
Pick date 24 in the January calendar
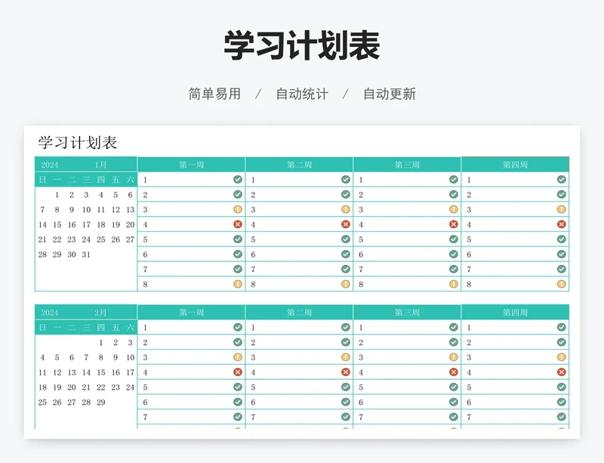pos(86,239)
